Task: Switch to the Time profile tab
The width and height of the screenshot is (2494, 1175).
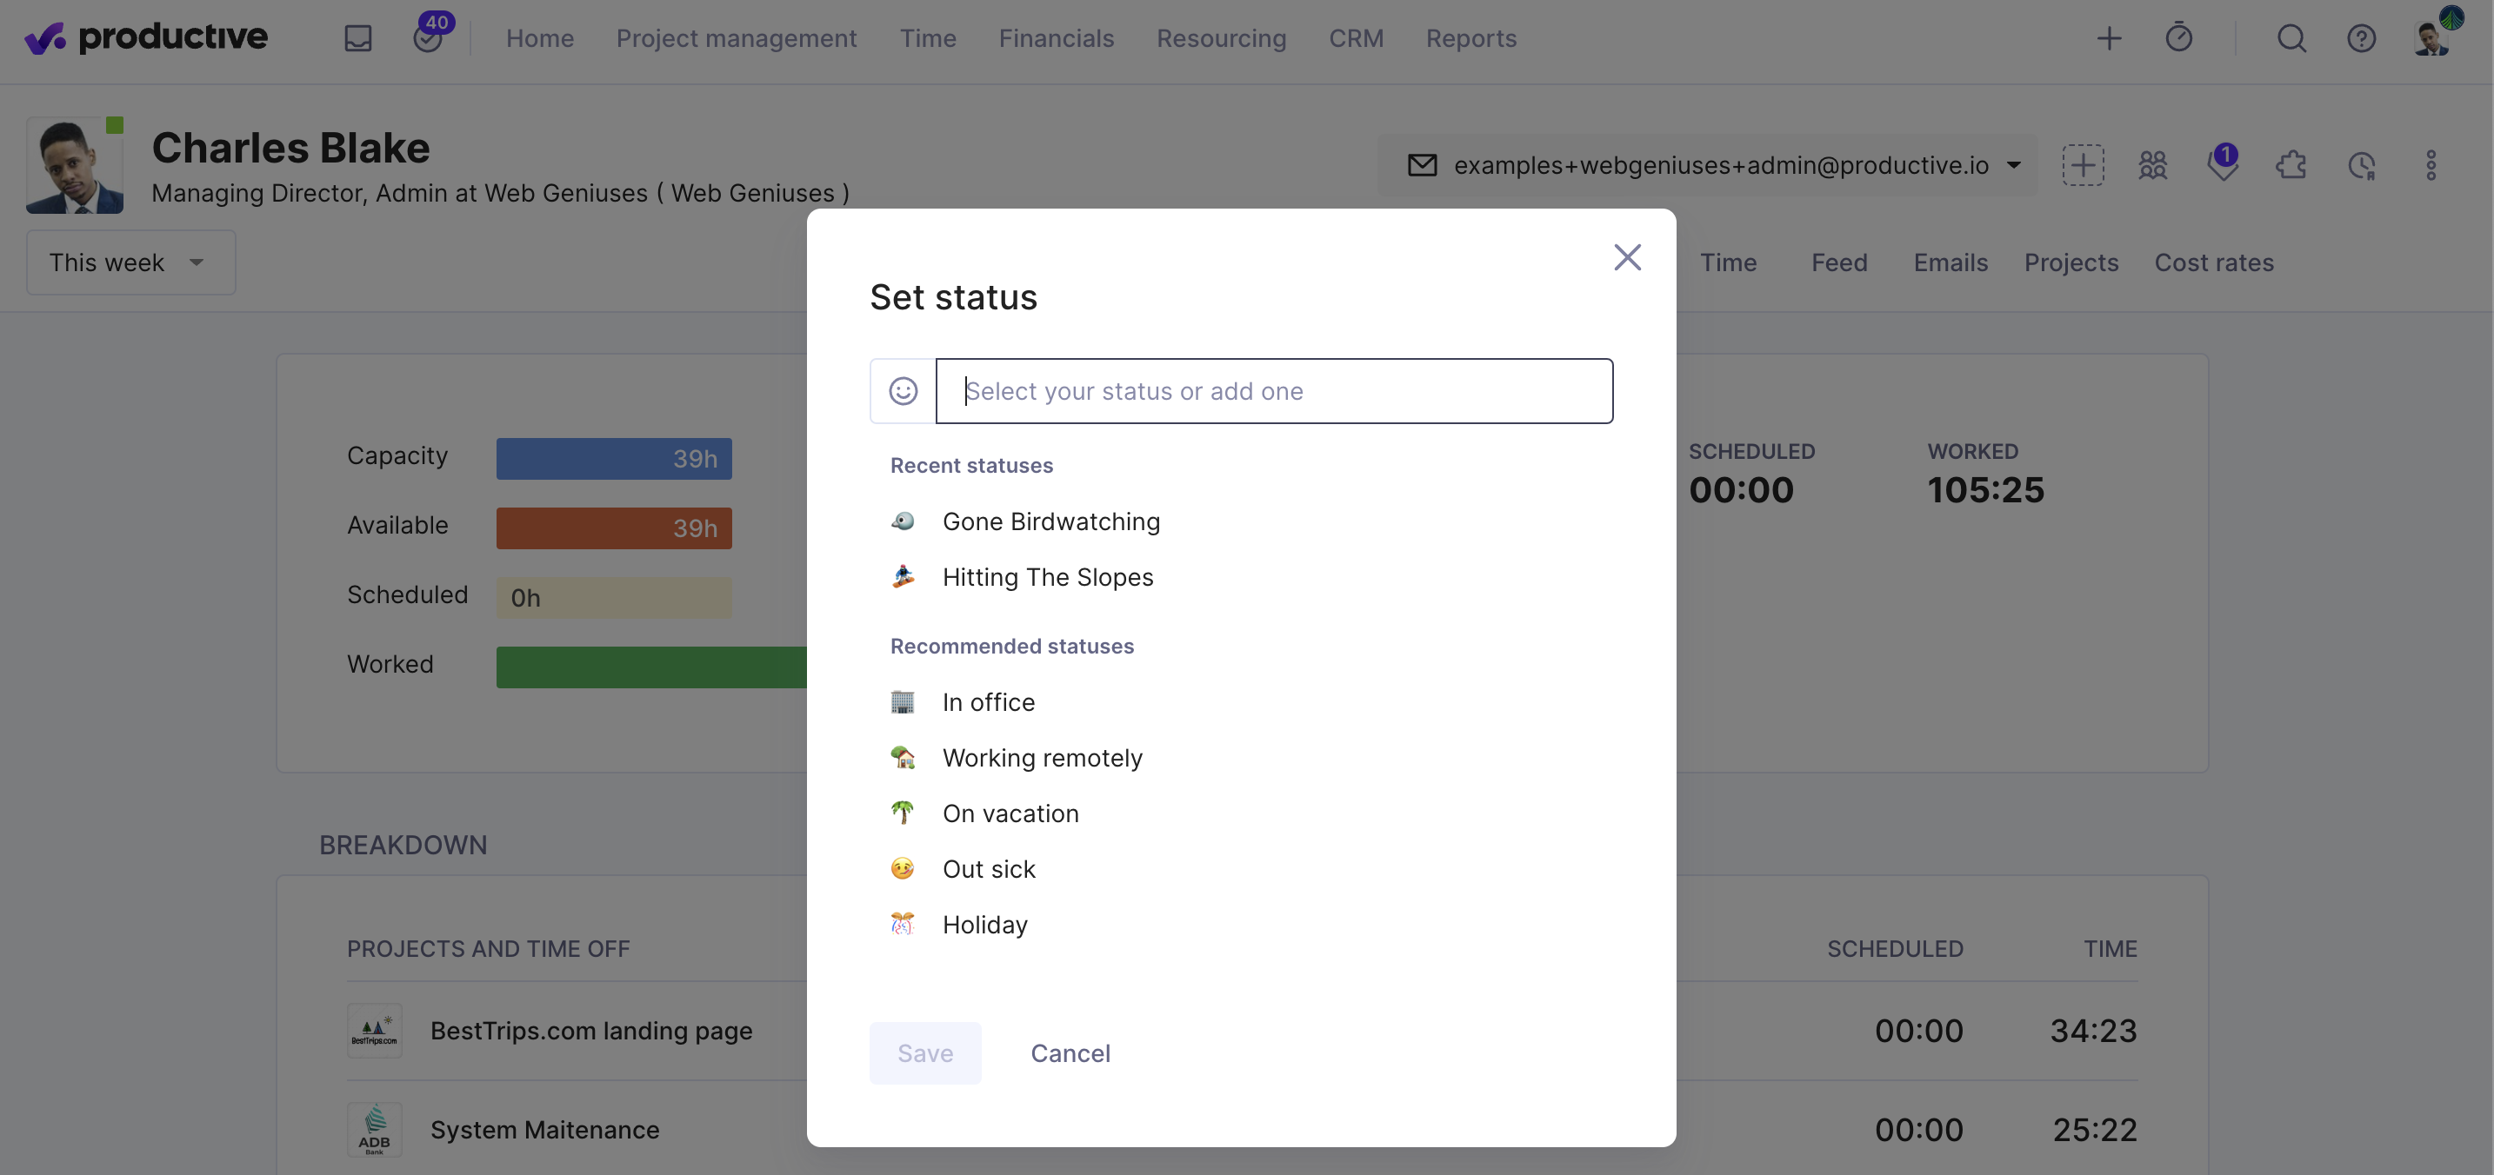Action: click(x=1727, y=262)
